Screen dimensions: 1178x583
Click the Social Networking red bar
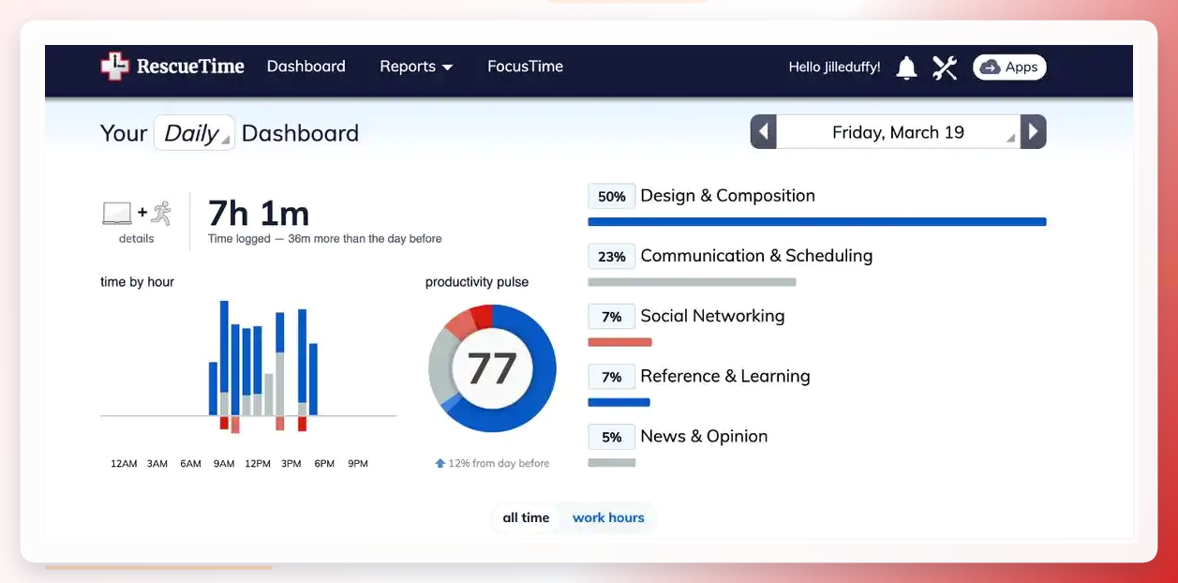[619, 342]
